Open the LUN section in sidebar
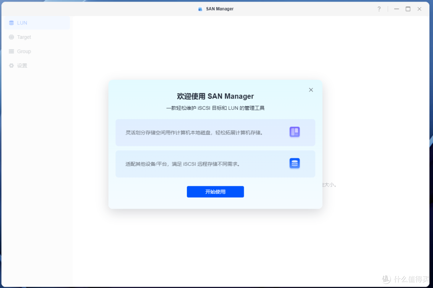The image size is (433, 288). point(37,23)
